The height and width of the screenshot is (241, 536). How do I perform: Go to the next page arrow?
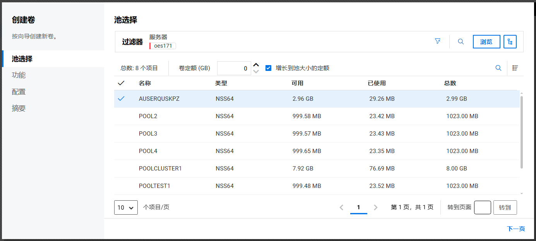tap(375, 207)
